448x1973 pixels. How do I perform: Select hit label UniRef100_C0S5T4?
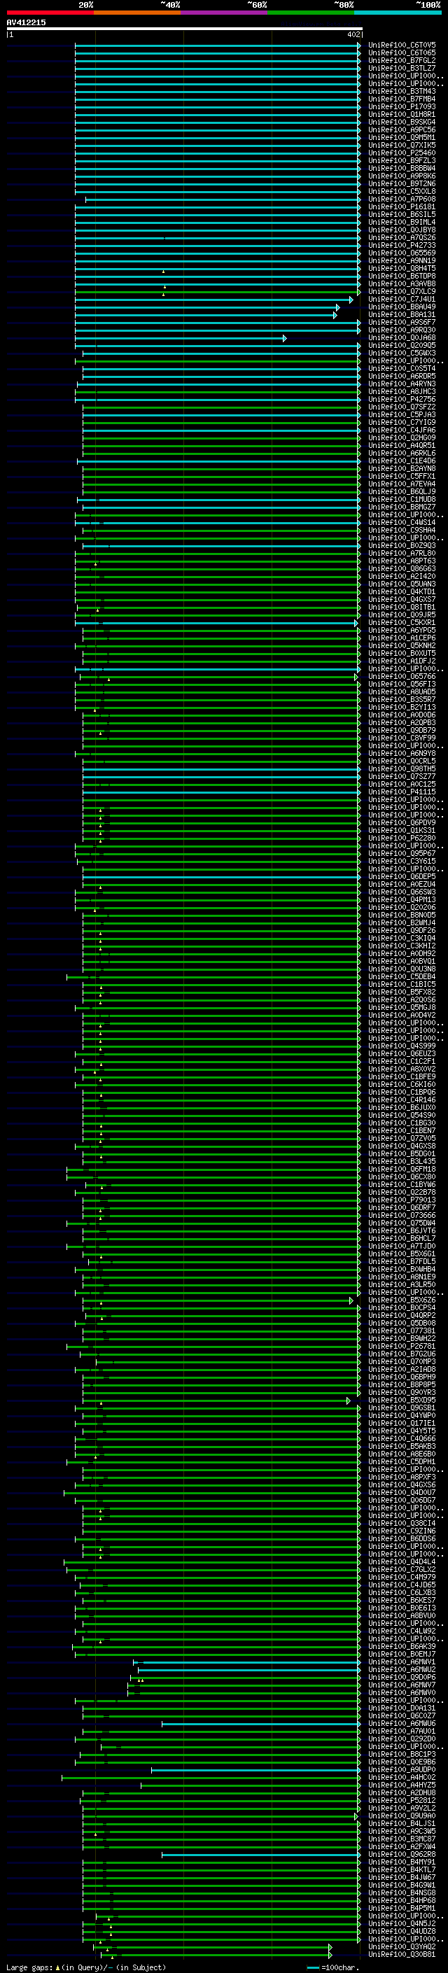[x=402, y=368]
